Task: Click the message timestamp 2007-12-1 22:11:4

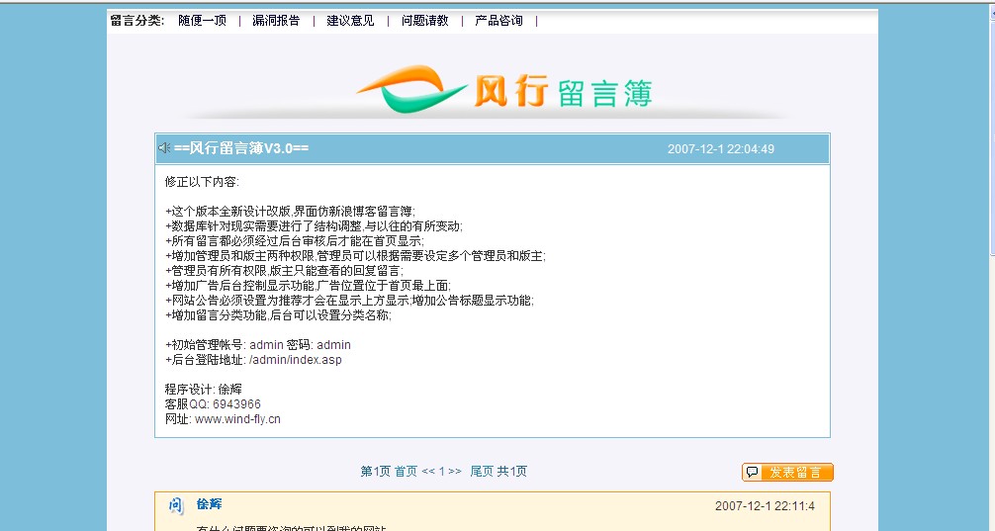Action: tap(765, 506)
